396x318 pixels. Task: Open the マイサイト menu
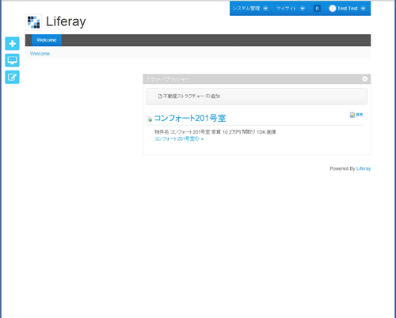pyautogui.click(x=290, y=9)
